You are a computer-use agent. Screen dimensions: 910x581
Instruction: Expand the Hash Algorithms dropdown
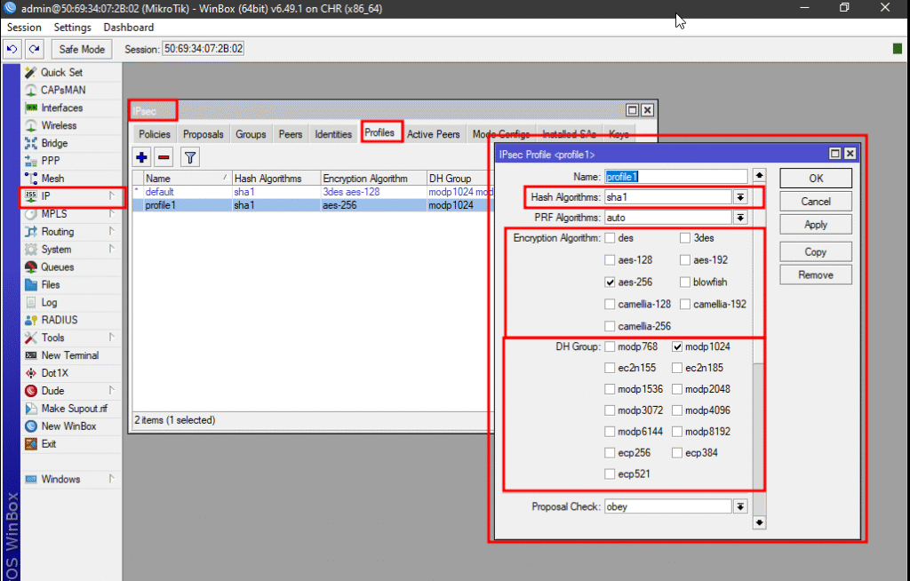739,196
